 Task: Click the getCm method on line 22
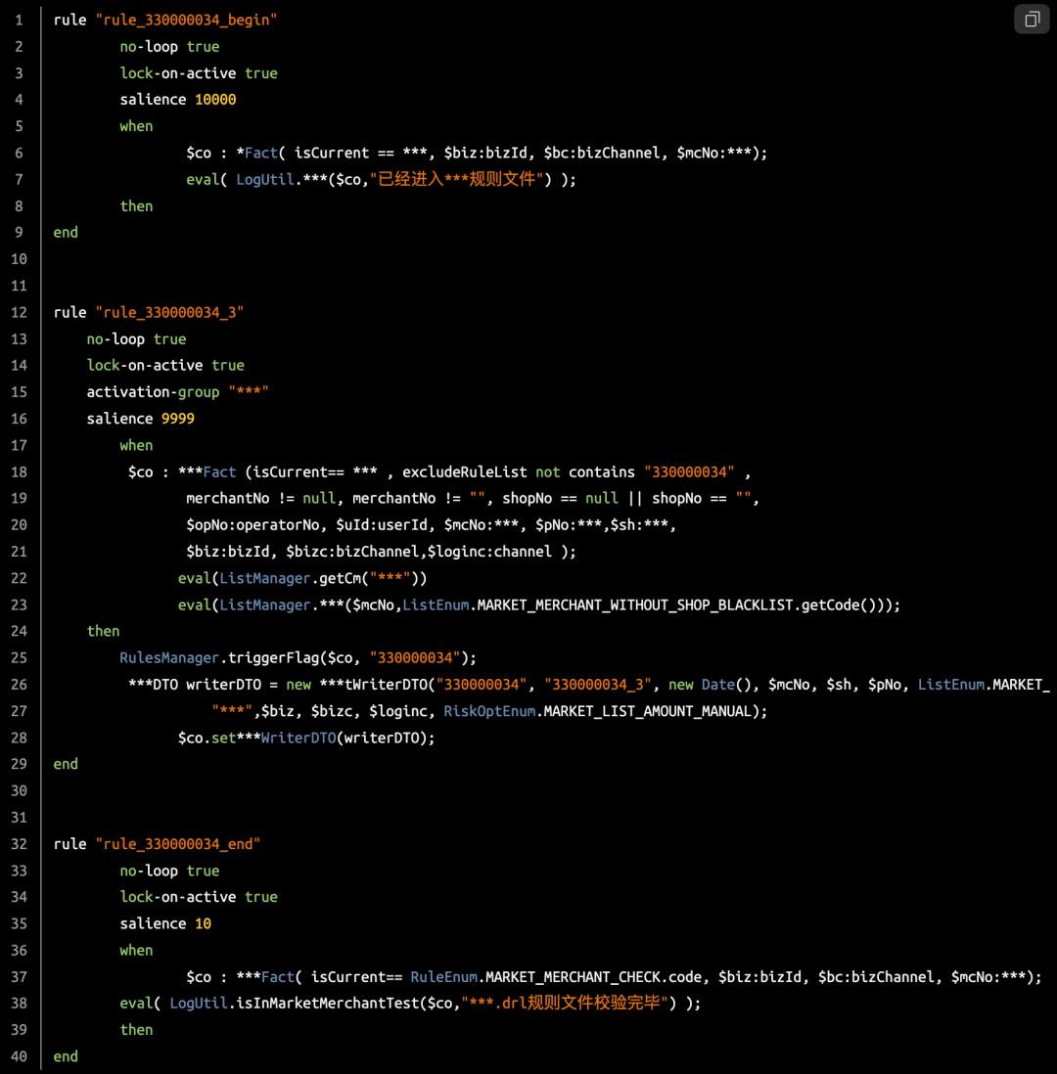click(x=340, y=578)
